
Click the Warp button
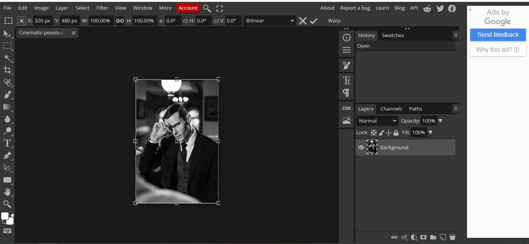[334, 21]
